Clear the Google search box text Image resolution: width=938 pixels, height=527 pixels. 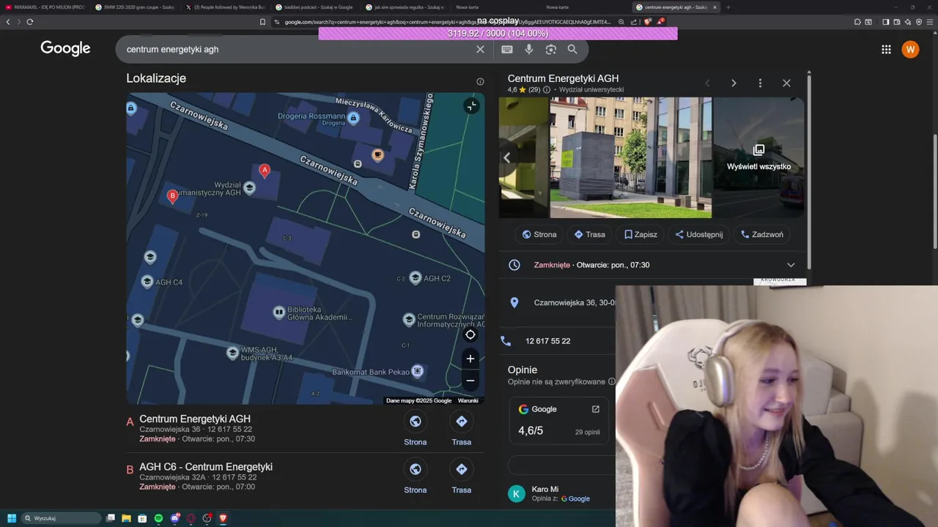click(x=480, y=49)
